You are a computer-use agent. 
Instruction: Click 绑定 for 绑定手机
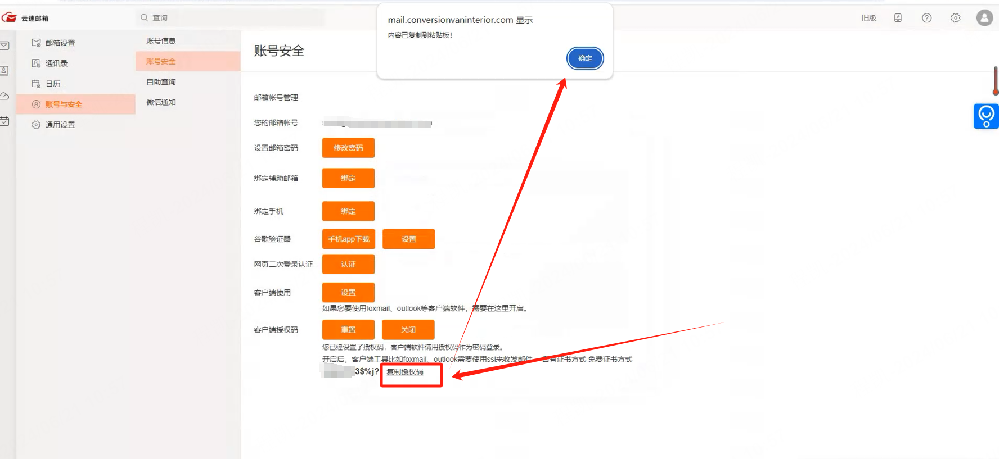(x=348, y=211)
